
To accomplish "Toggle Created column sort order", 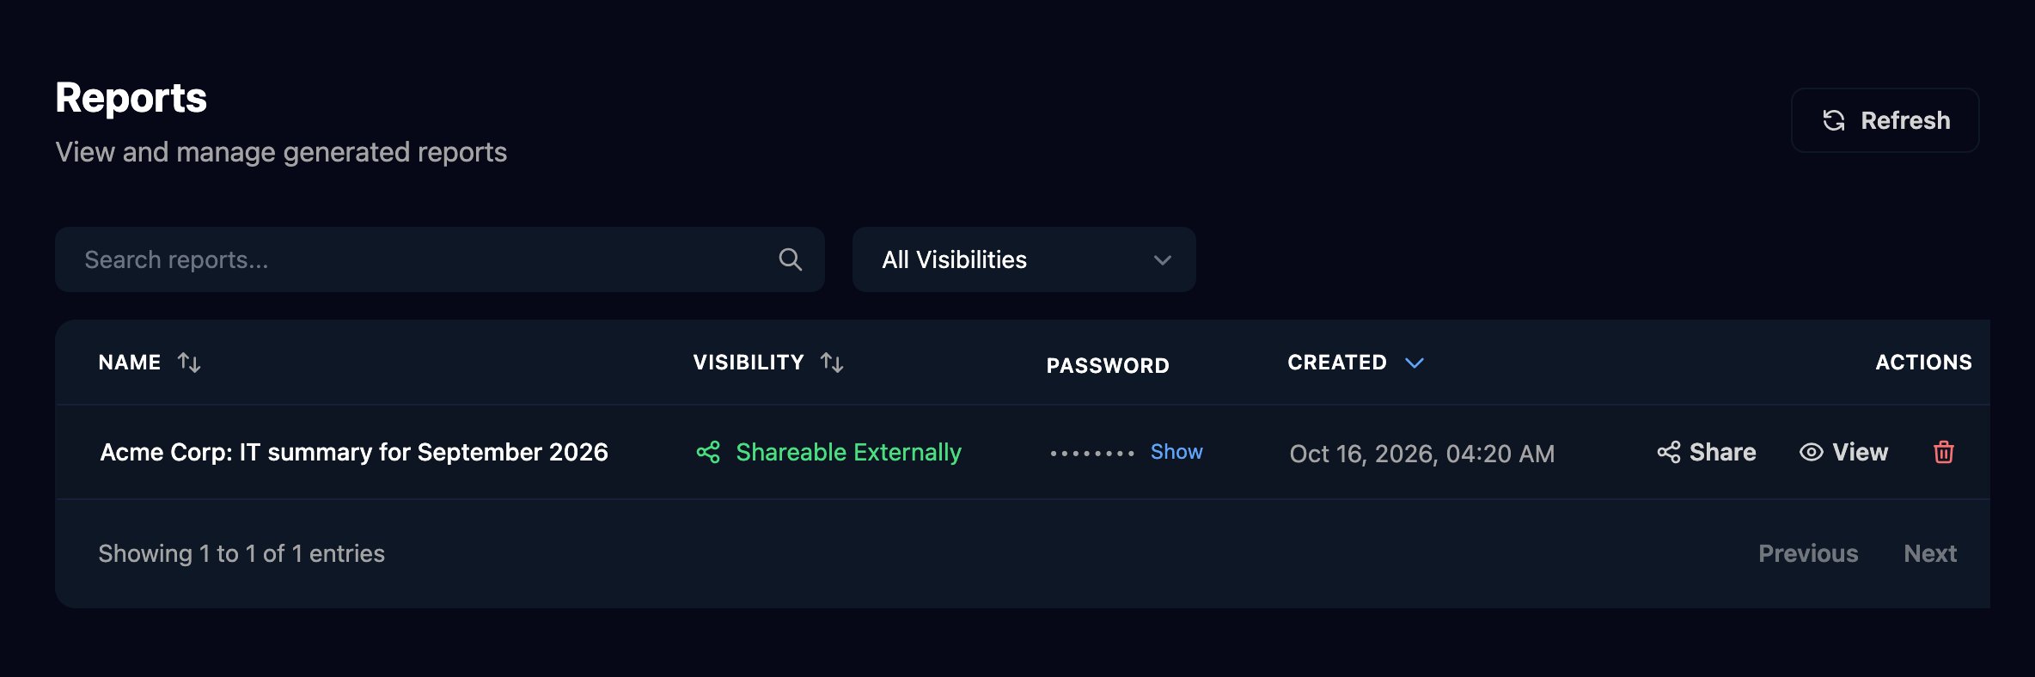I will pos(1355,363).
